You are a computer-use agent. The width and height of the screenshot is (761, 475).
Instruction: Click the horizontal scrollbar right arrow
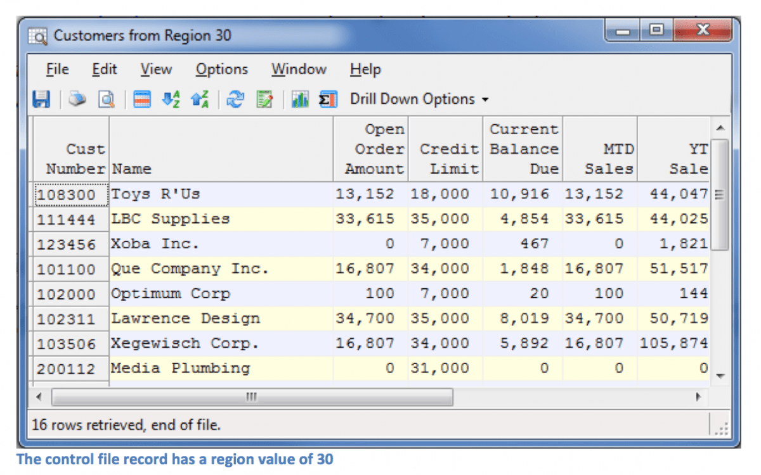[699, 398]
